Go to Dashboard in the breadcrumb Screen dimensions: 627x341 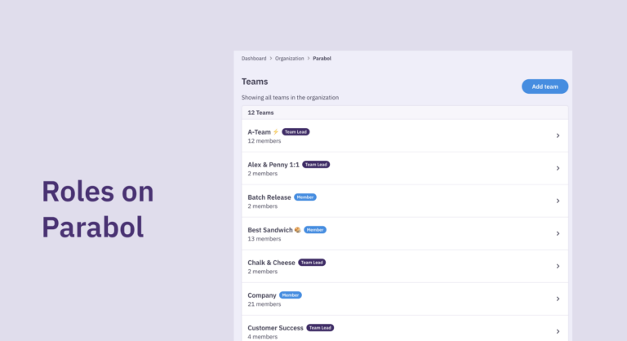click(x=254, y=59)
